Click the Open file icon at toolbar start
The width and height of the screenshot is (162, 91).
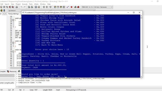1,7
